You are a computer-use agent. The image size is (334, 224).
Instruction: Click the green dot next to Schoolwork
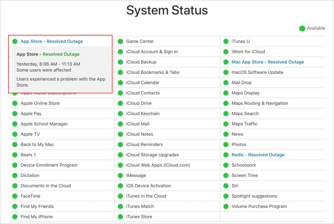(226, 165)
